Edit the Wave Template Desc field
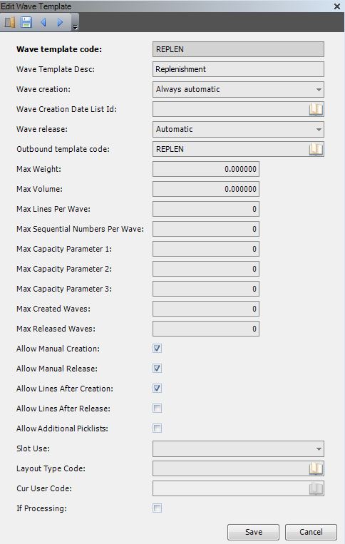Viewport: 345px width, 544px height. click(x=238, y=69)
